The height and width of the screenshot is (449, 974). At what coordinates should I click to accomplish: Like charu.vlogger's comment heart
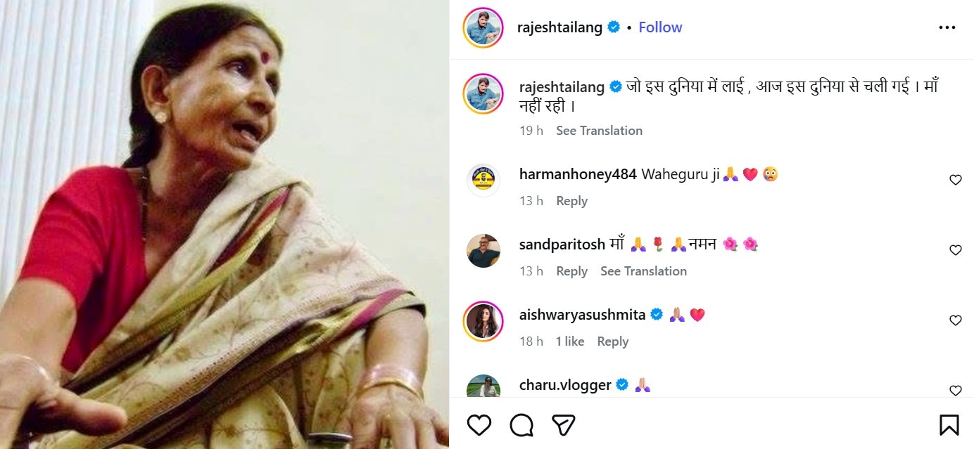955,390
